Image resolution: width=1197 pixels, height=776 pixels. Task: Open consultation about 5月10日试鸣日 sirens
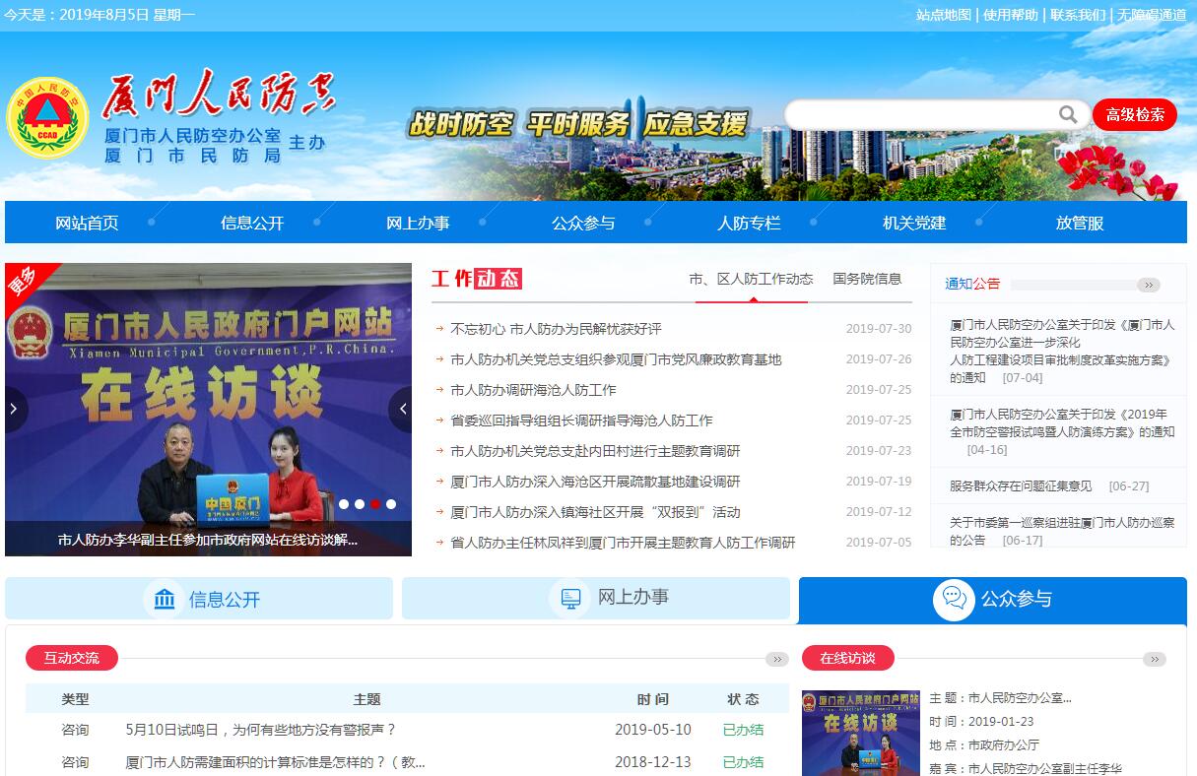click(x=261, y=730)
